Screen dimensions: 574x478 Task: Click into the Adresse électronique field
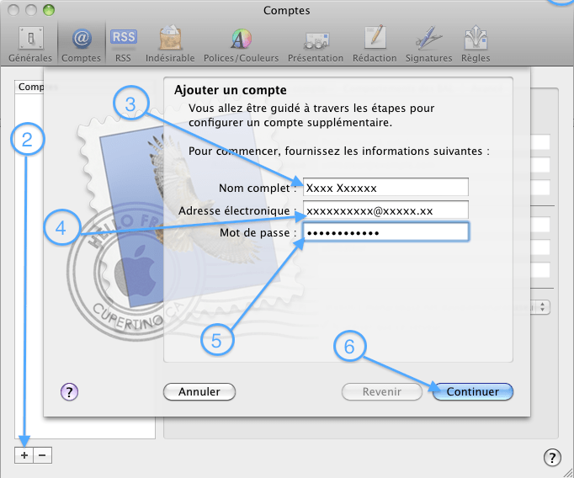pos(385,210)
